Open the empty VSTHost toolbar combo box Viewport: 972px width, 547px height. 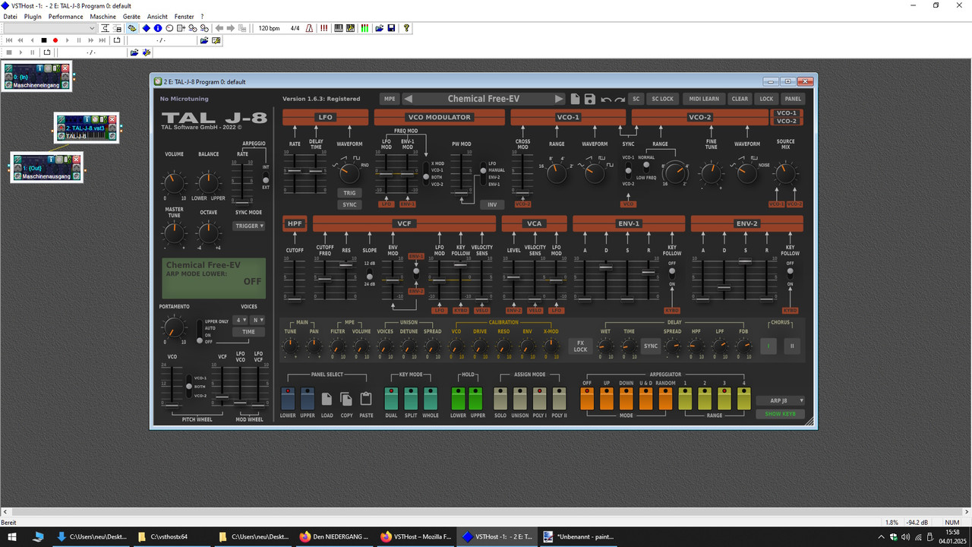49,28
